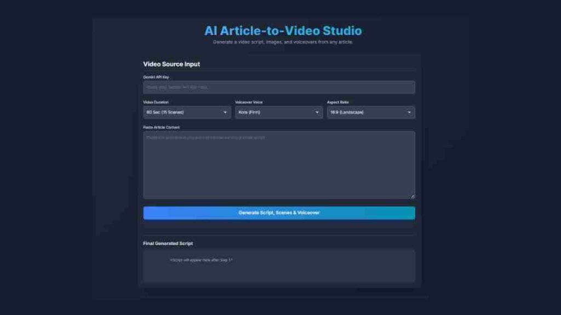Open the voice selector showing Kore (Firm)
The height and width of the screenshot is (315, 561).
278,112
